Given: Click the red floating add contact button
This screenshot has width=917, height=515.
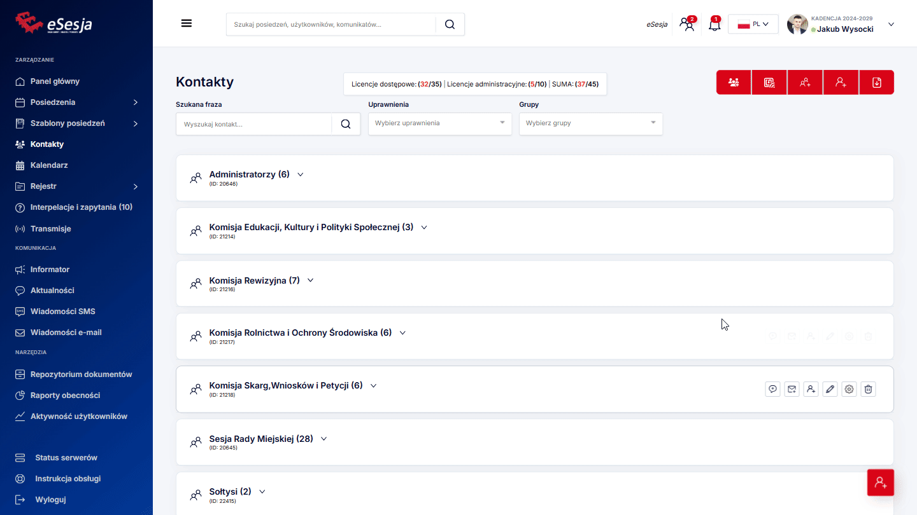Looking at the screenshot, I should (x=881, y=483).
